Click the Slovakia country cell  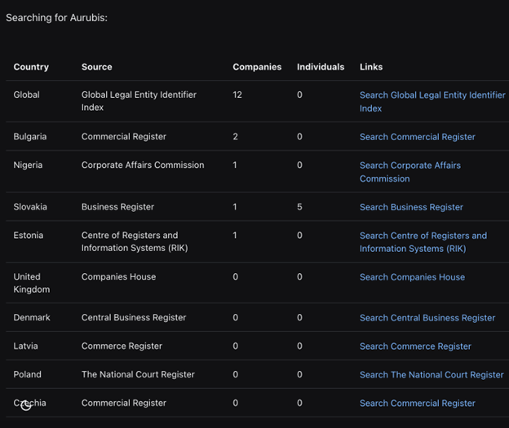[x=30, y=207]
